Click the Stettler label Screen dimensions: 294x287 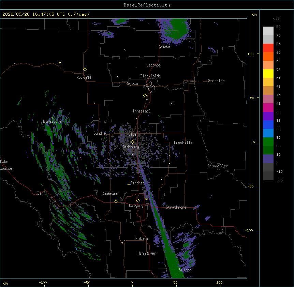coord(216,81)
